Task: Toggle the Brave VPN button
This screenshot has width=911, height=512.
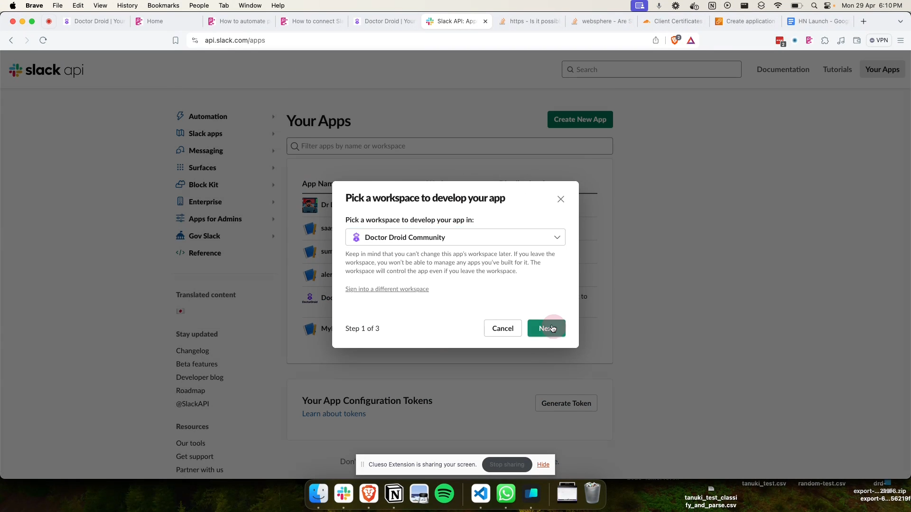Action: [x=879, y=40]
